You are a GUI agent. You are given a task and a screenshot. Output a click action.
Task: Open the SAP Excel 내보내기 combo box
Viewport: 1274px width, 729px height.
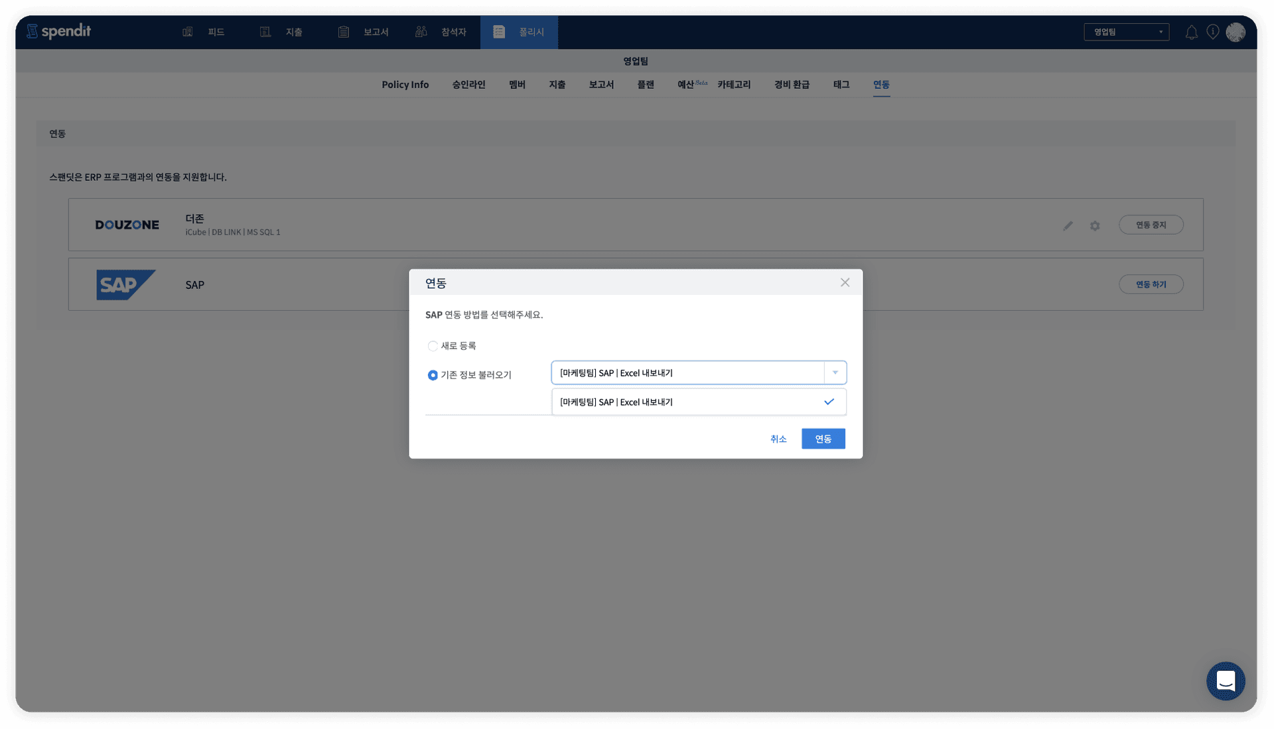click(x=699, y=372)
